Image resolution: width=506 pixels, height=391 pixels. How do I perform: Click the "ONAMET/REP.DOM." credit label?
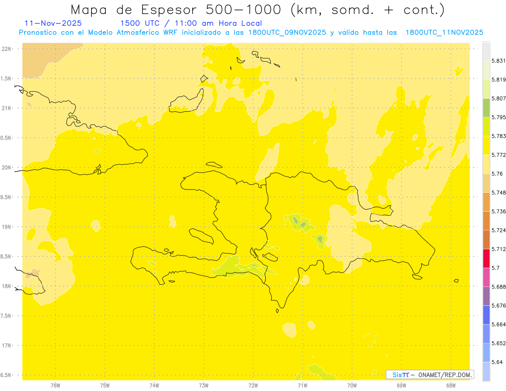[x=445, y=375]
